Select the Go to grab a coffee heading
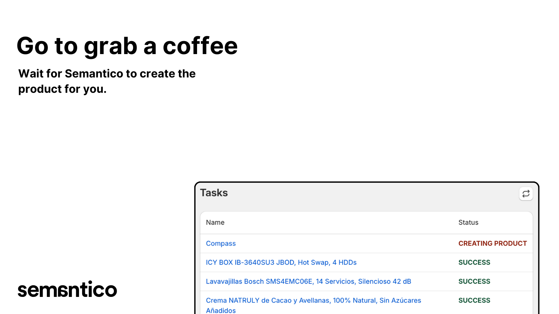 coord(127,46)
